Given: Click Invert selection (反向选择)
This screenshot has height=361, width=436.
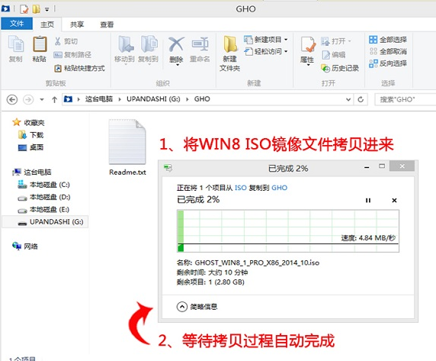Looking at the screenshot, I should [x=388, y=63].
